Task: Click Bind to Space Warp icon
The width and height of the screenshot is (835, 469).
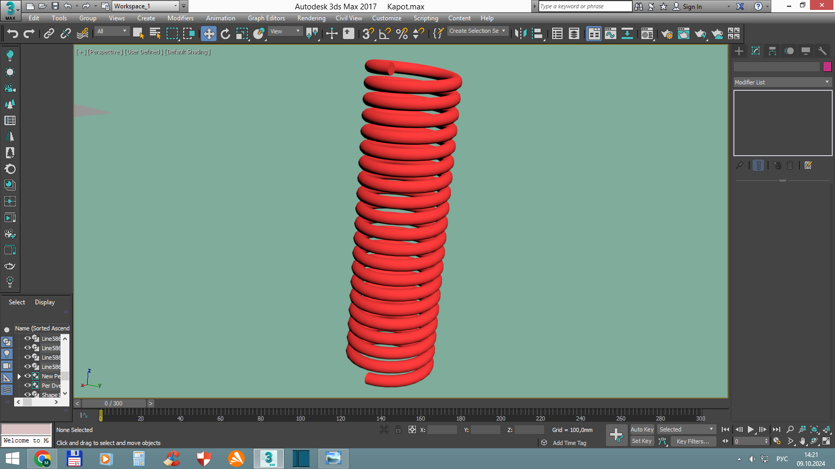Action: pyautogui.click(x=82, y=34)
